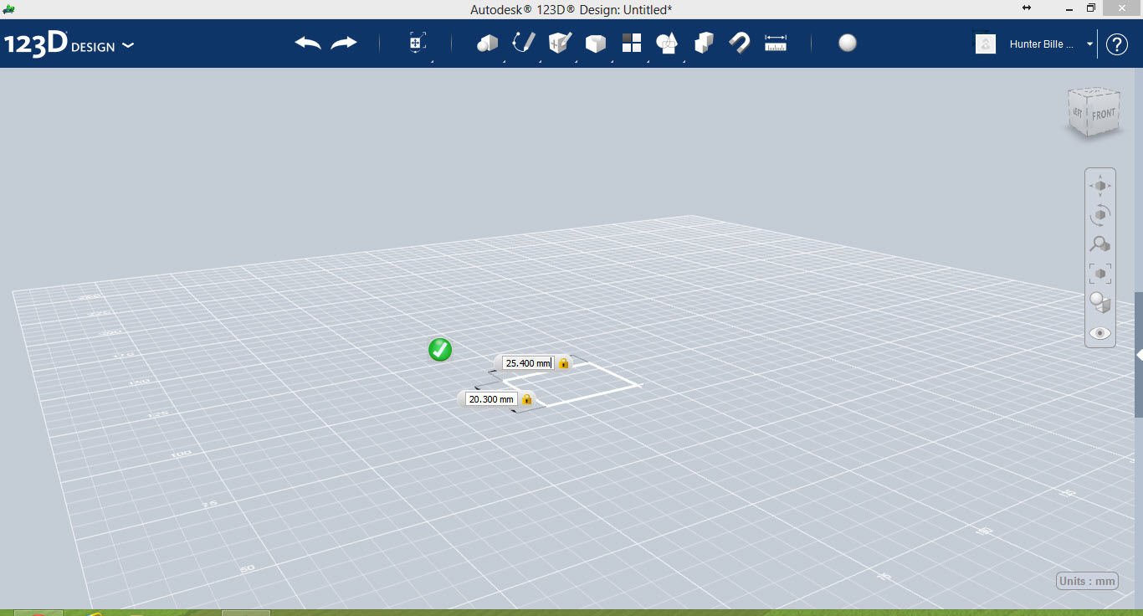Open the 123D Design application menu
Image resolution: width=1143 pixels, height=616 pixels.
pos(69,44)
